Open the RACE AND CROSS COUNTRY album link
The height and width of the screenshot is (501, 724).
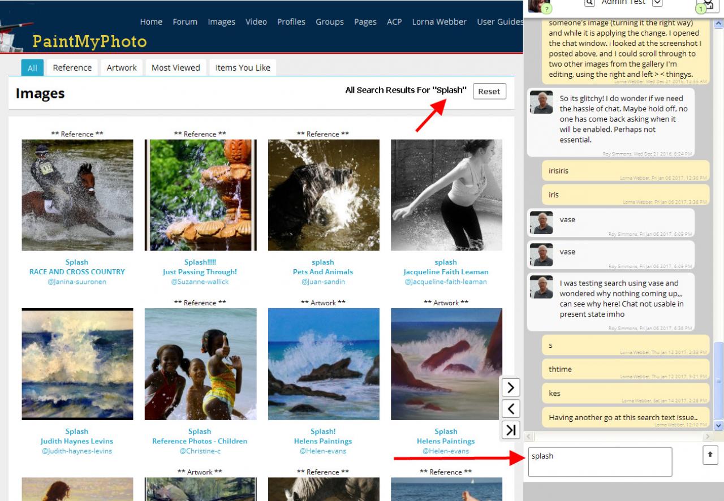[x=77, y=271]
